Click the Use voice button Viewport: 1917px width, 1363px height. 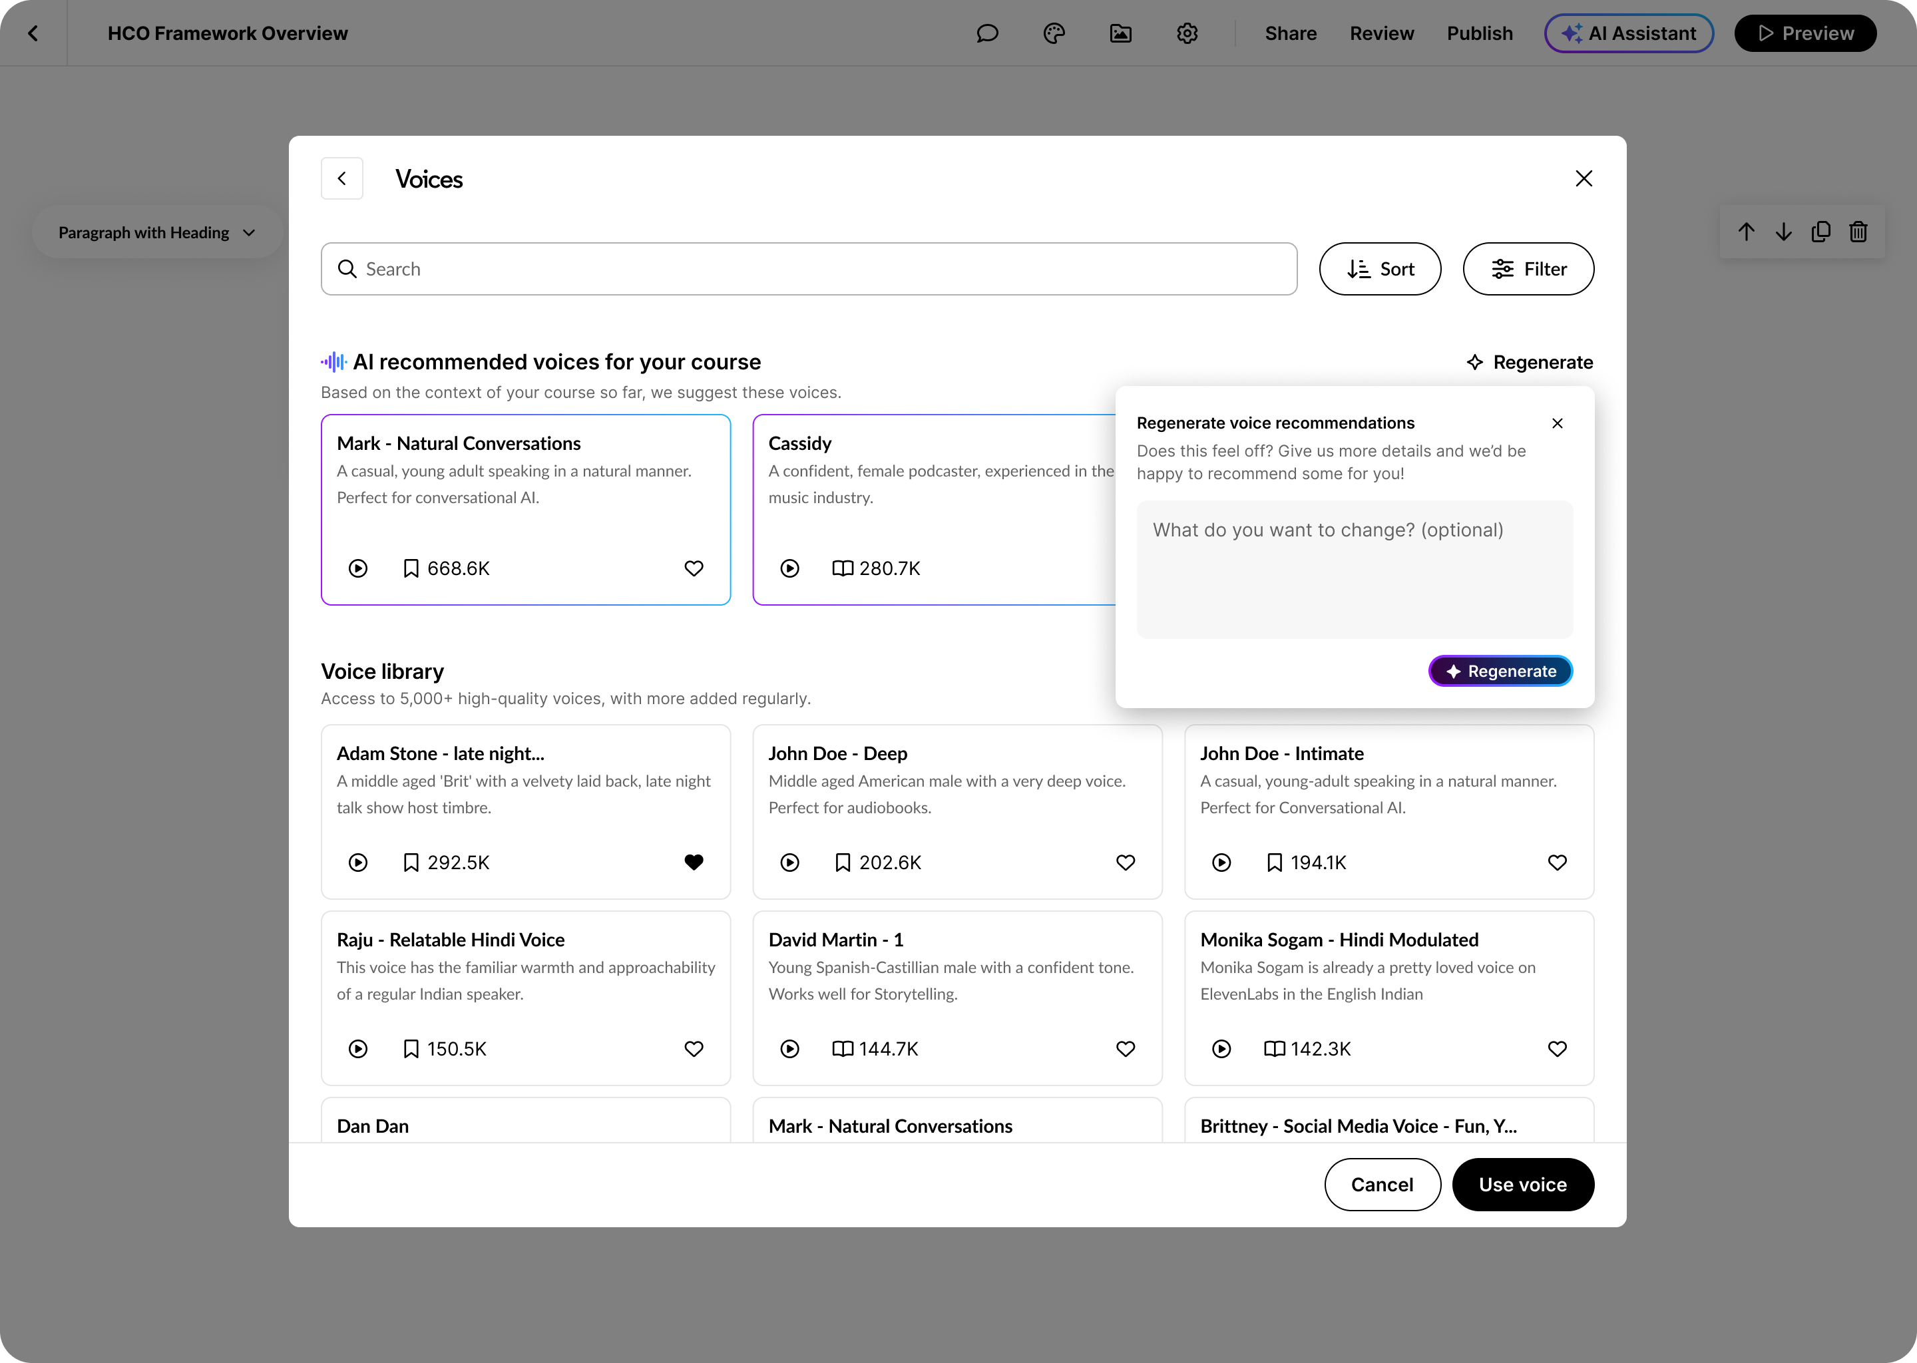[x=1522, y=1184]
